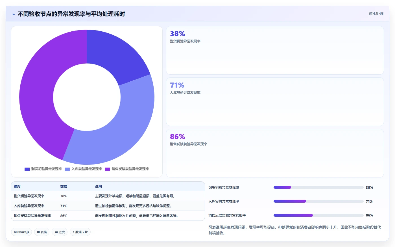Screen dimensions: 395x247
Task: Click the 38% cell in the table
Action: coord(64,196)
